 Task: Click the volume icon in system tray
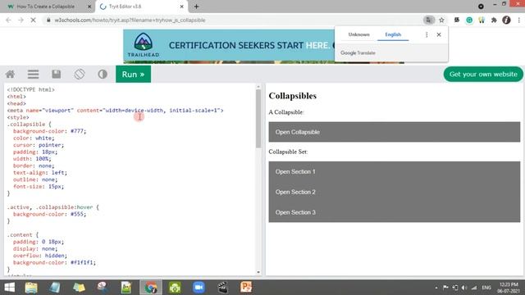click(464, 288)
